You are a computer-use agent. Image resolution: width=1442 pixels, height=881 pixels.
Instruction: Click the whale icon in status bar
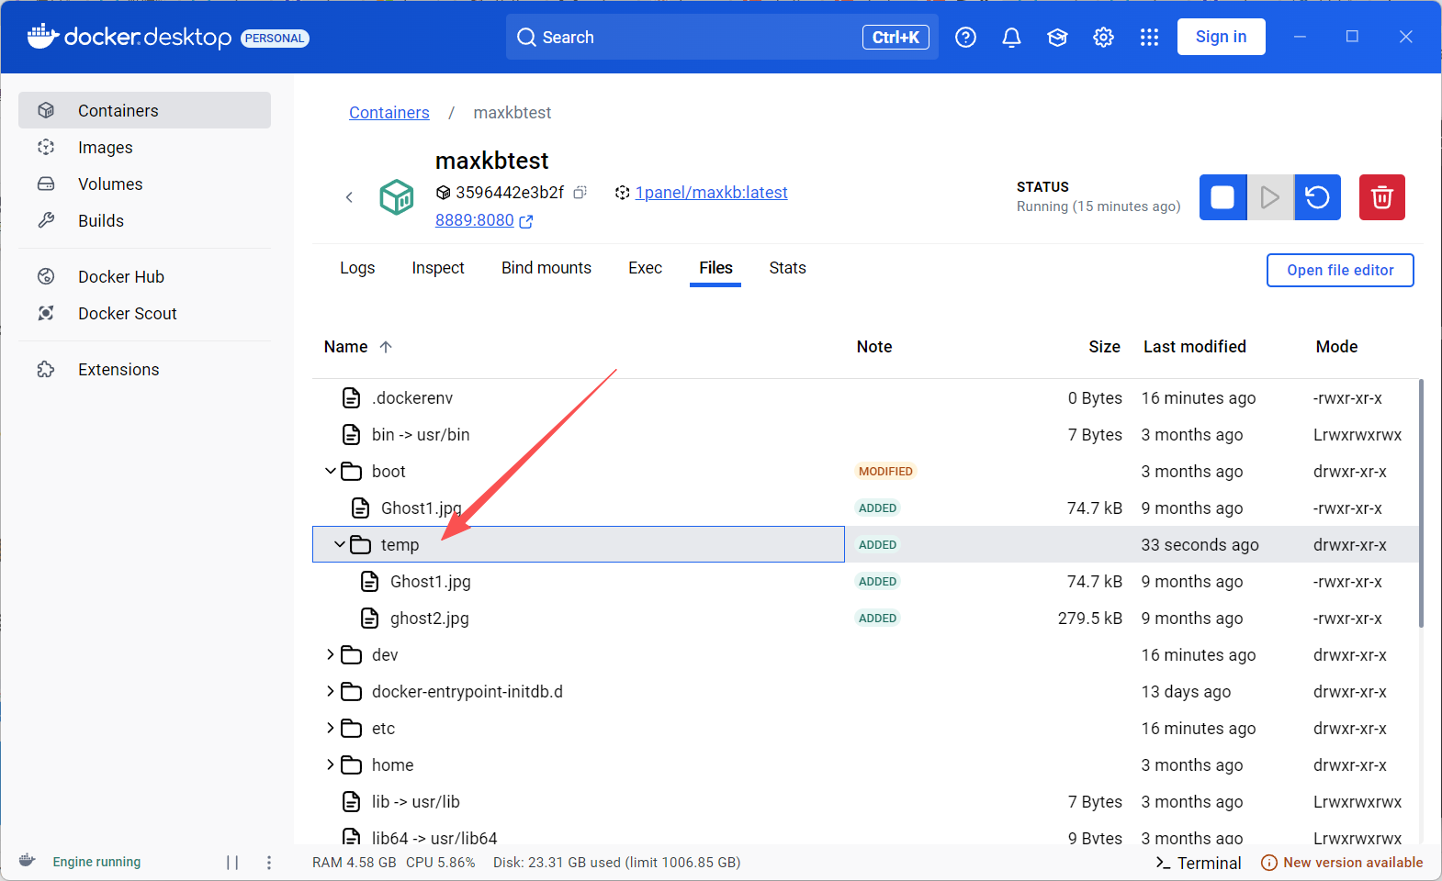[x=27, y=861]
